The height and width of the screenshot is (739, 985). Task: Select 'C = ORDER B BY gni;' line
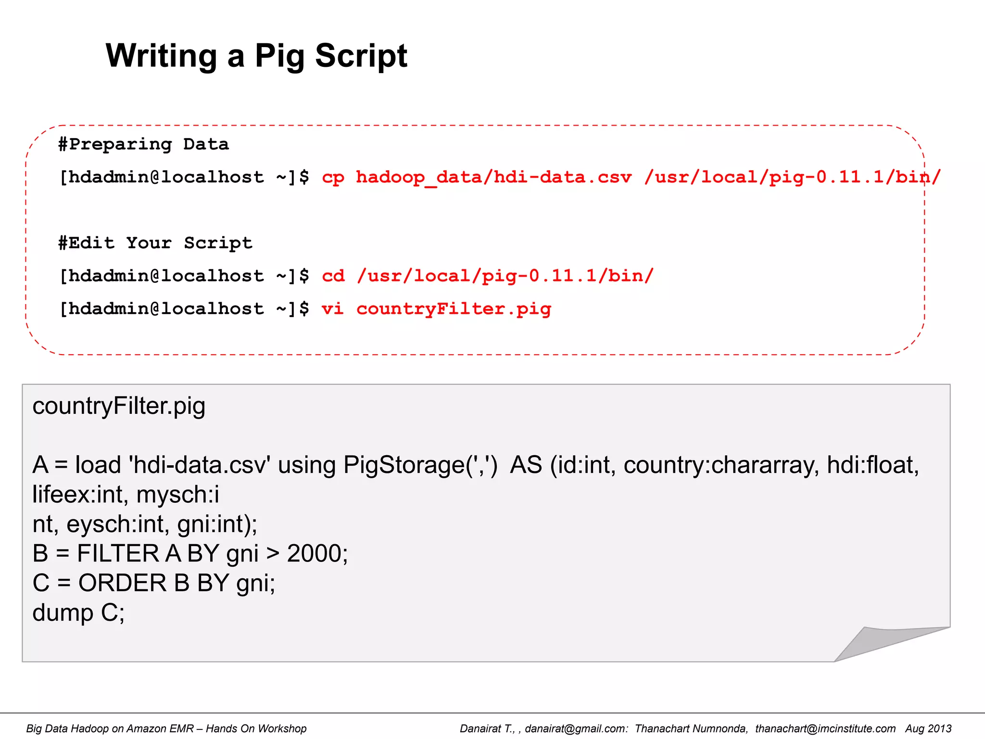point(154,584)
